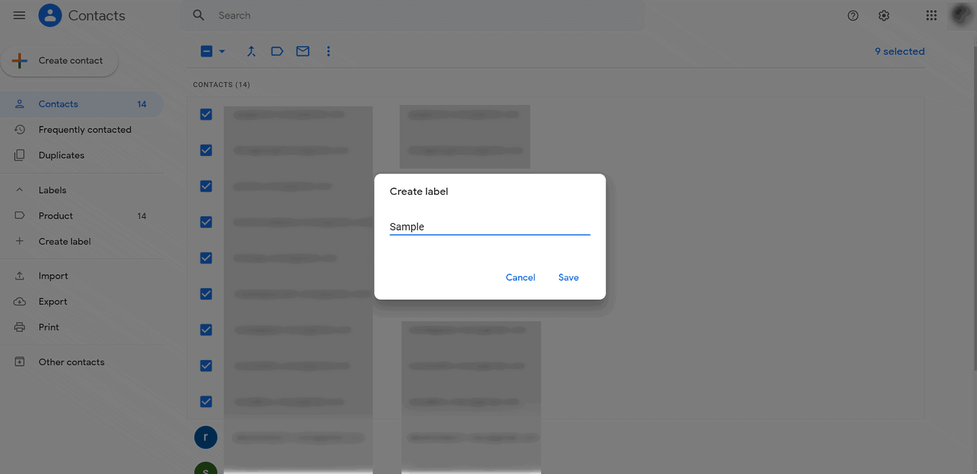Open the Google apps grid menu
The width and height of the screenshot is (977, 474).
coord(931,15)
